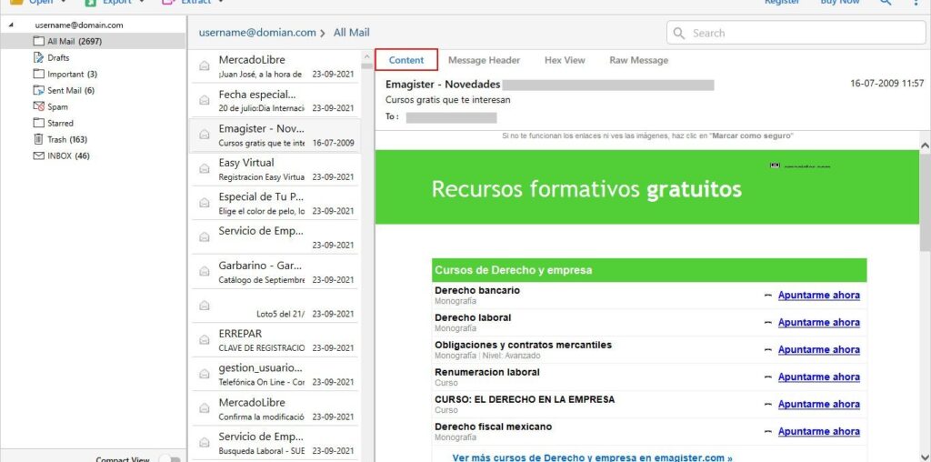Select the All Mail (2697) folder

[x=94, y=42]
